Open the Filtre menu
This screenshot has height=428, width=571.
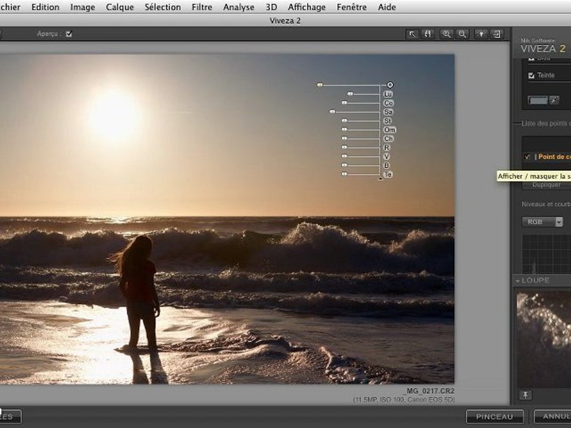[x=202, y=7]
